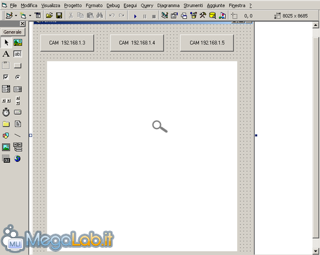This screenshot has width=320, height=255.
Task: Select the Timer control tool
Action: [x=6, y=112]
